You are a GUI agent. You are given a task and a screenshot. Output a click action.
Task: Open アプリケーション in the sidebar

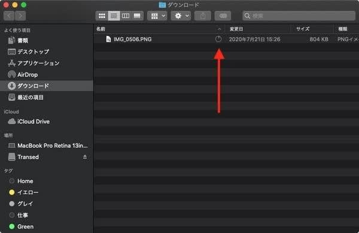pos(47,63)
